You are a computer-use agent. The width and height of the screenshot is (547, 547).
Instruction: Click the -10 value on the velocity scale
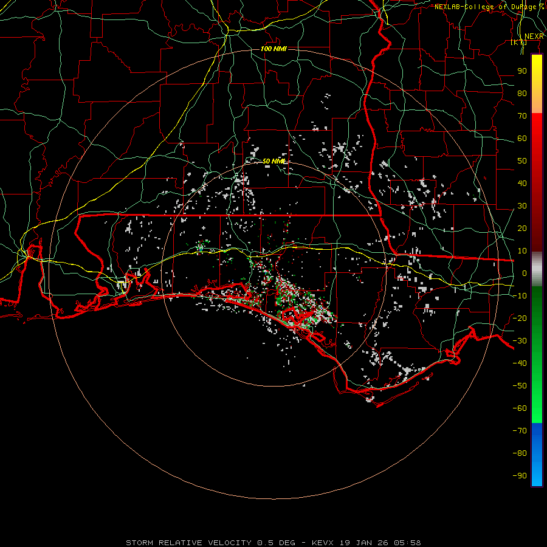[520, 296]
